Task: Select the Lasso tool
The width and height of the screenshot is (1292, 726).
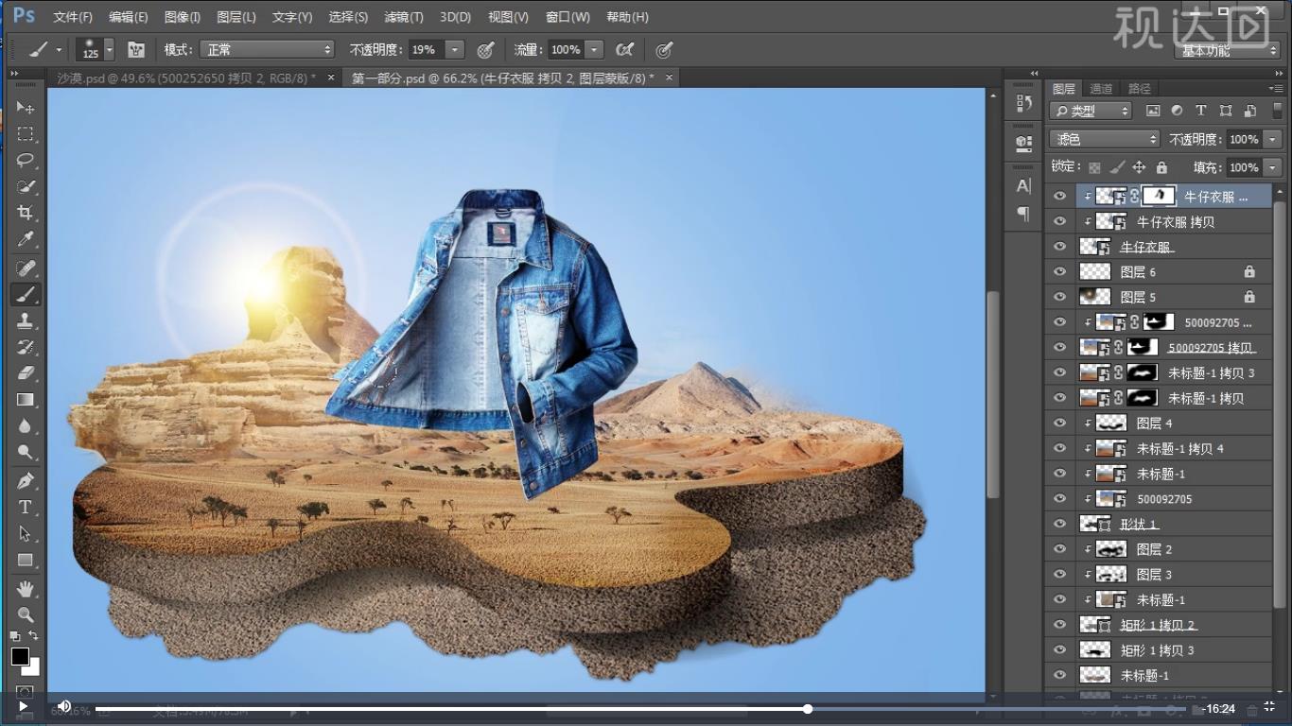Action: 26,160
